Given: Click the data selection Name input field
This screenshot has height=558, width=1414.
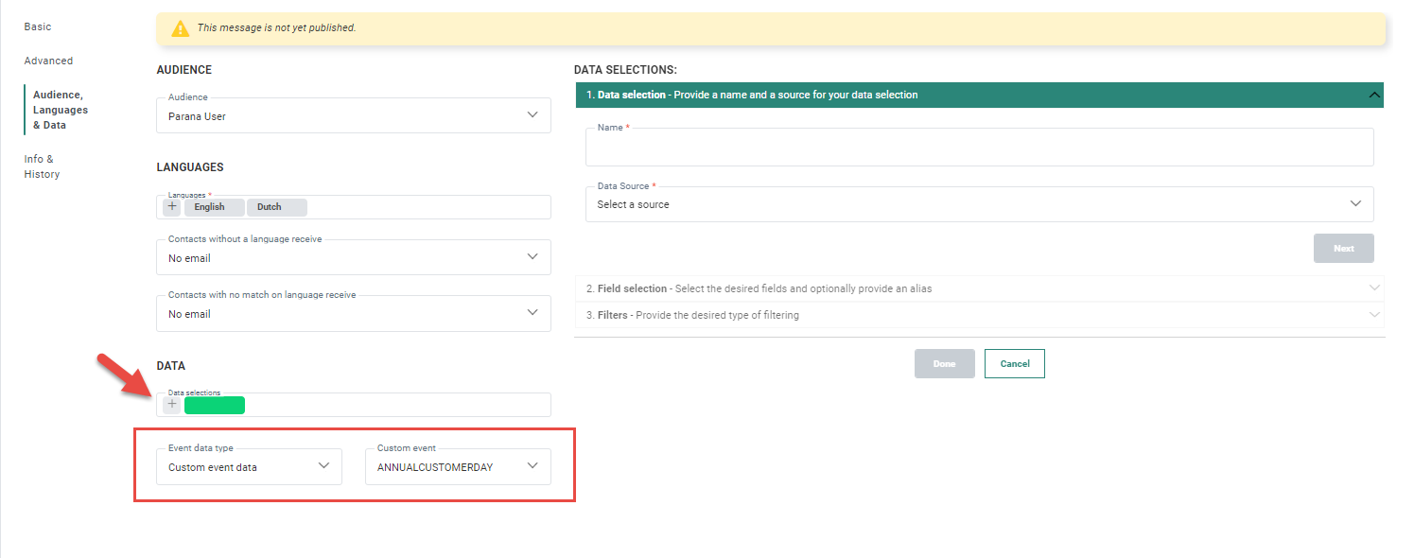Looking at the screenshot, I should click(x=979, y=148).
